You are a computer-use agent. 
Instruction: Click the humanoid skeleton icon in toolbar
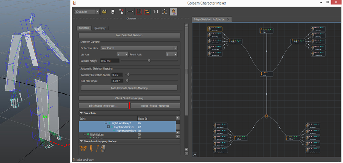(x=173, y=11)
